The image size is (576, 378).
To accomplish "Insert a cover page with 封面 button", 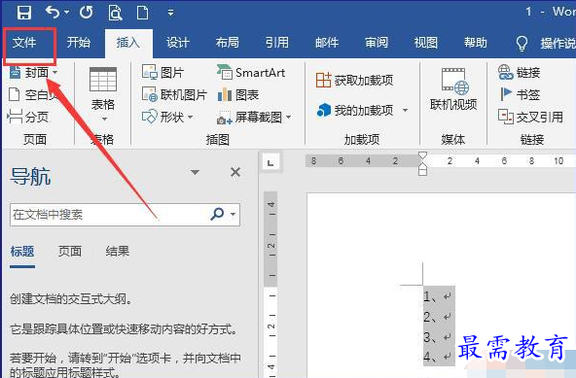I will pyautogui.click(x=33, y=72).
